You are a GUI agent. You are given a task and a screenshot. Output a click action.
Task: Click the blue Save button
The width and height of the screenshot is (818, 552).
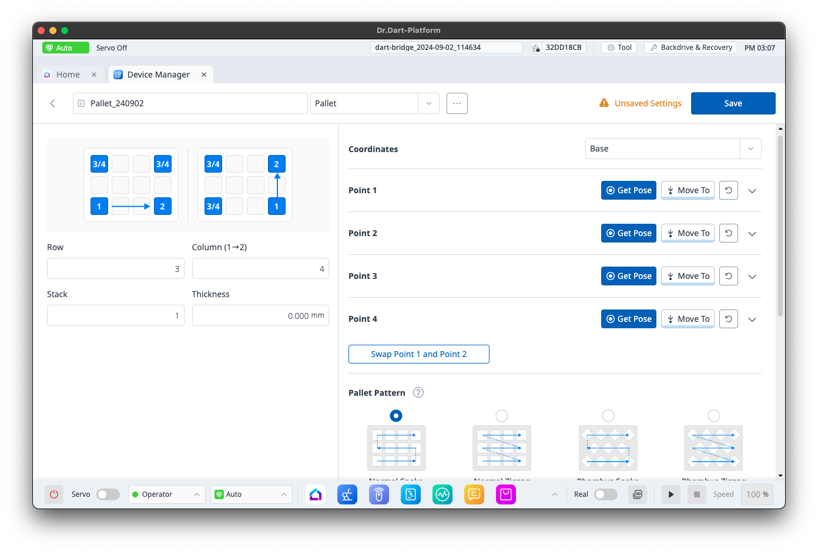point(733,103)
